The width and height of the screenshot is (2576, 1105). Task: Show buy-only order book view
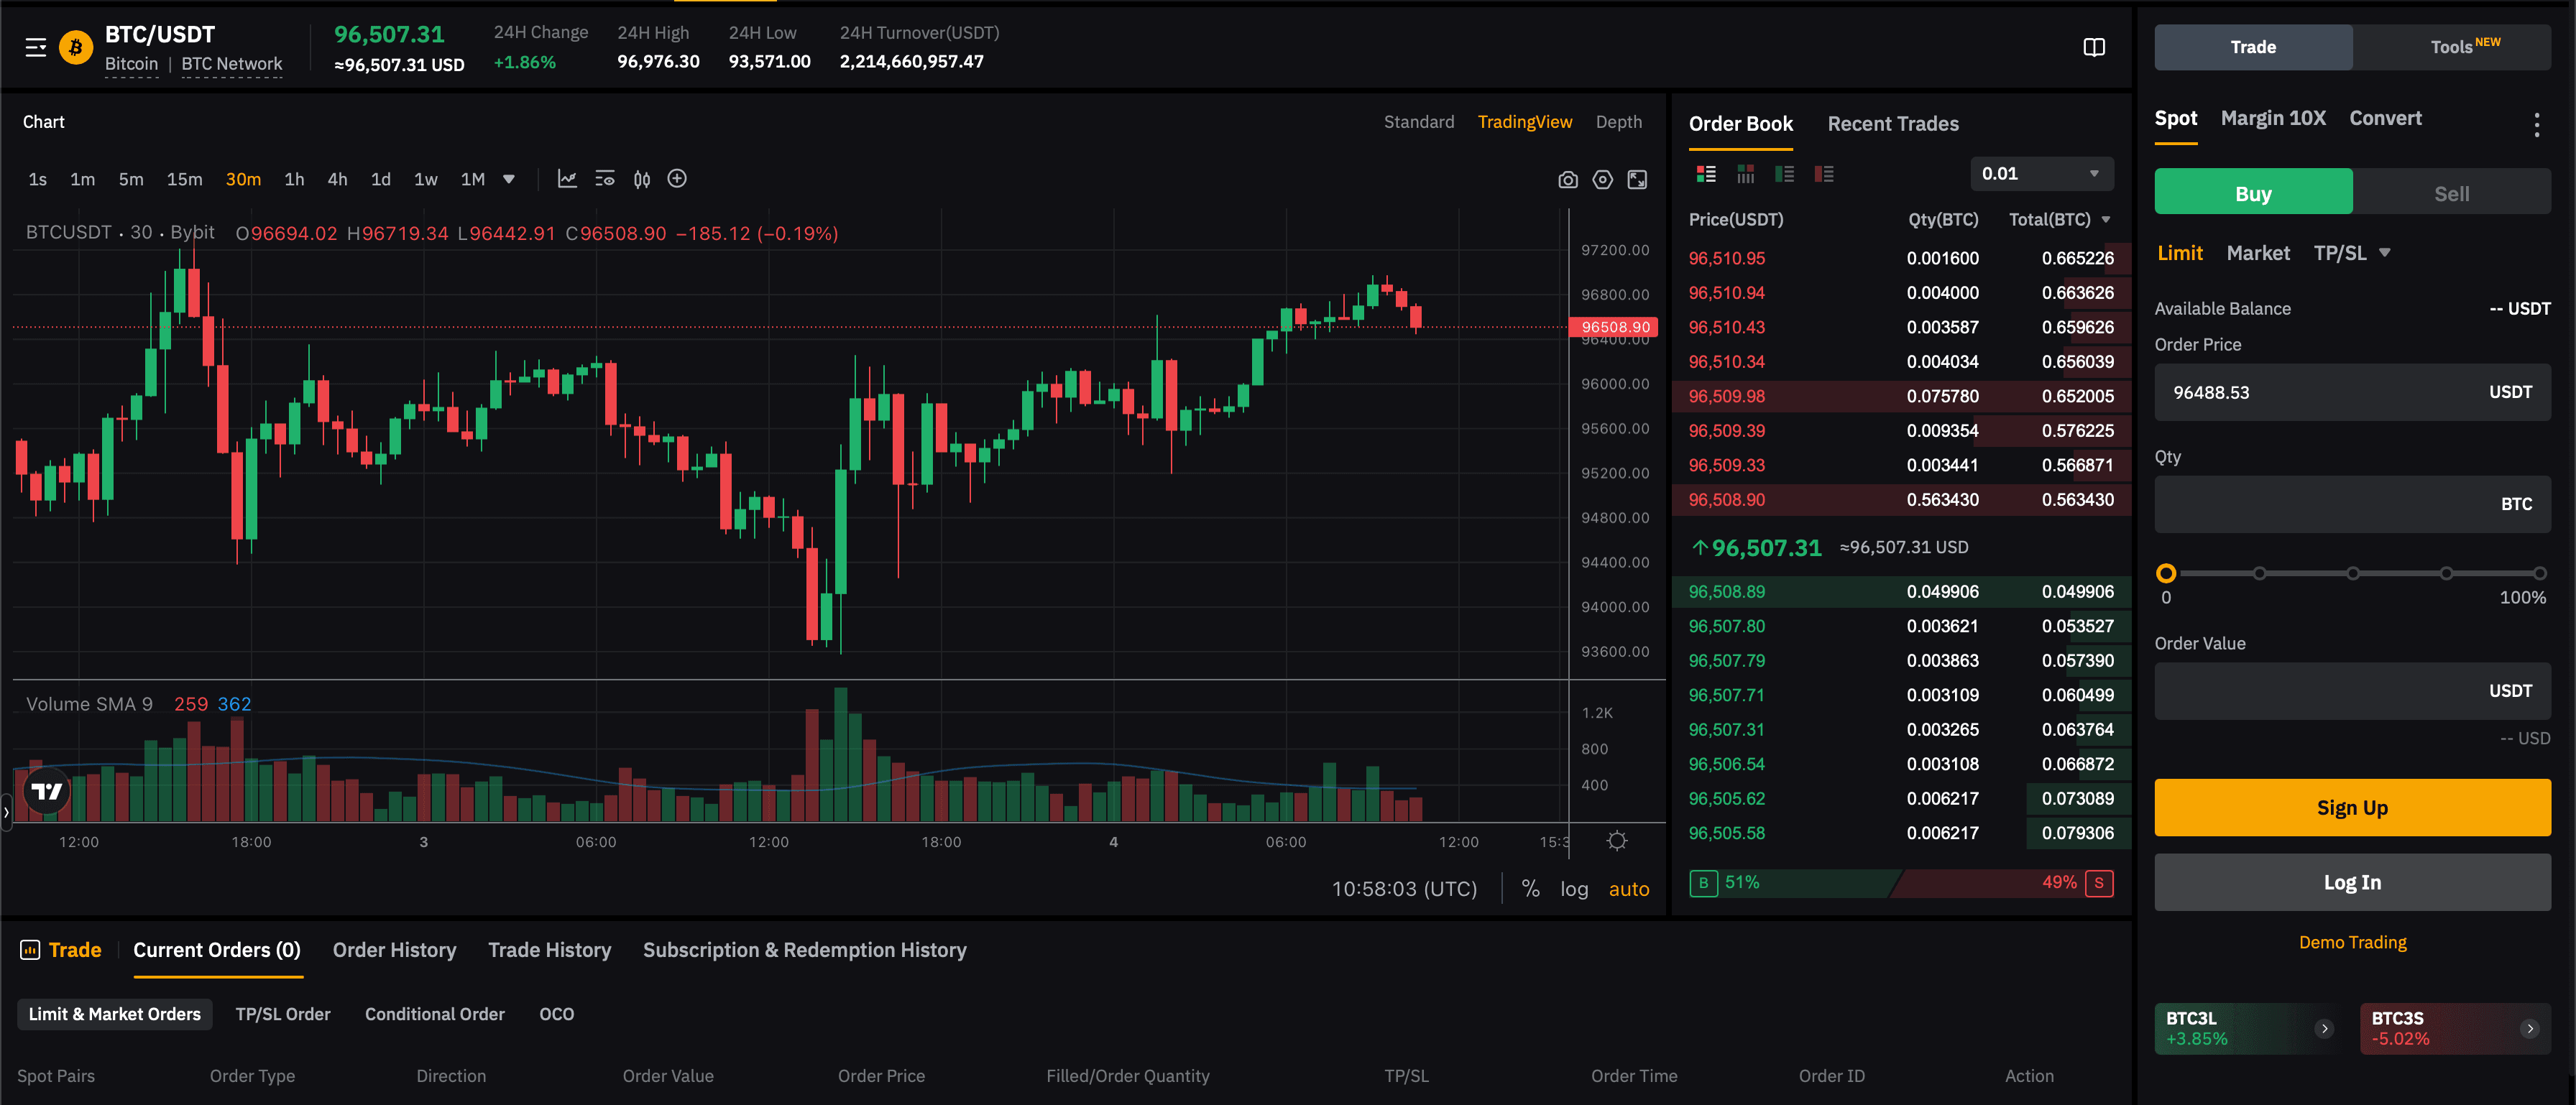(1784, 174)
